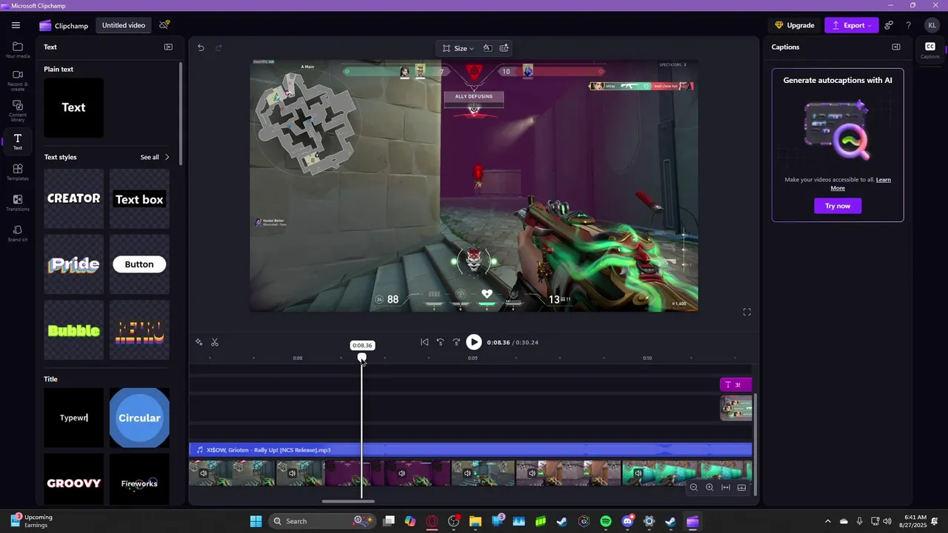This screenshot has height=533, width=948.
Task: Choose the GROOVY title style
Action: click(73, 480)
